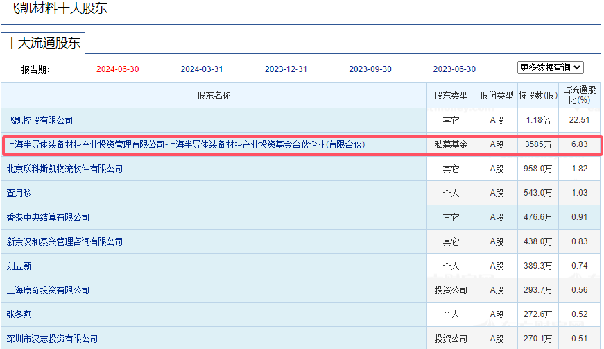Click the 报告期 label
Screen dimensions: 604x349
coord(35,69)
